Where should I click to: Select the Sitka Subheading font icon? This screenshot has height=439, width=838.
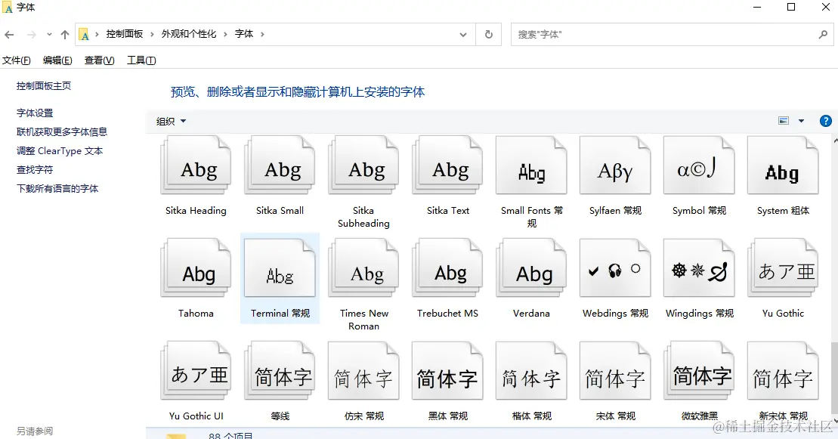coord(364,165)
